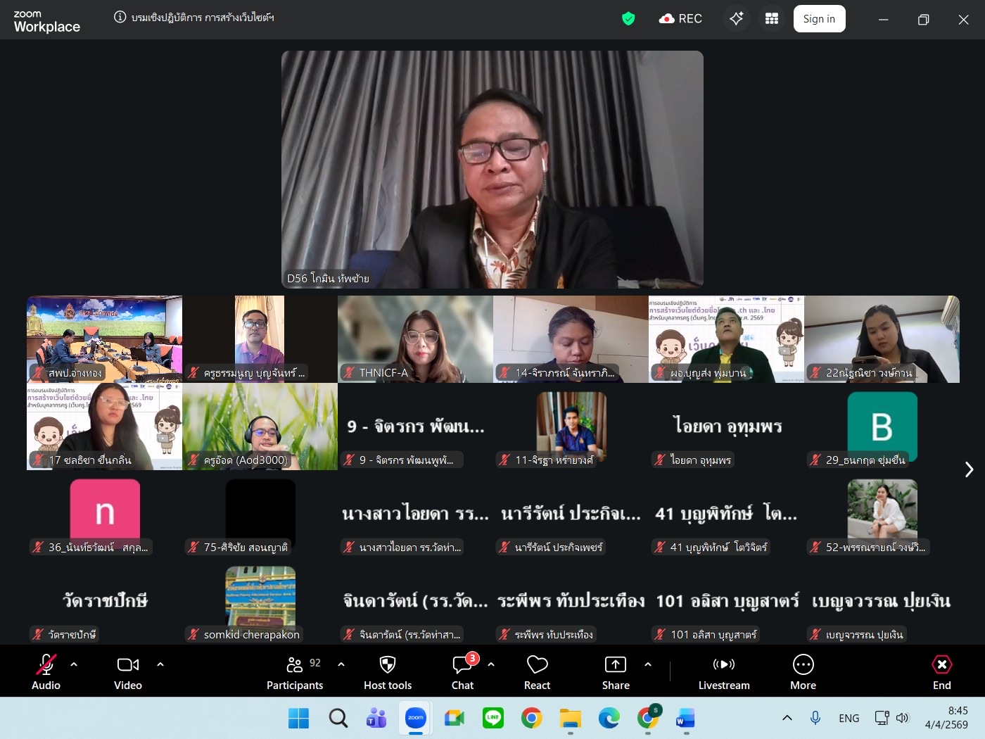Viewport: 985px width, 739px height.
Task: Open the More options menu
Action: click(x=803, y=671)
